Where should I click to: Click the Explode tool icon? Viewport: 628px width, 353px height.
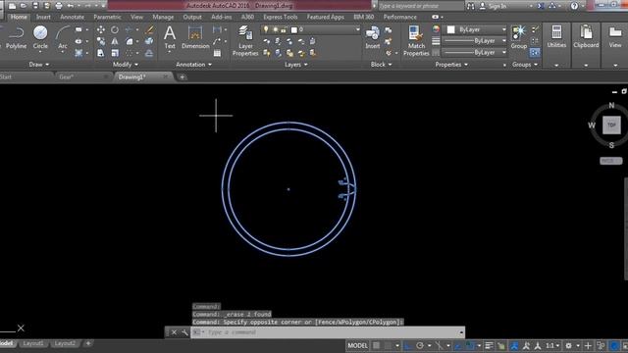tap(149, 41)
